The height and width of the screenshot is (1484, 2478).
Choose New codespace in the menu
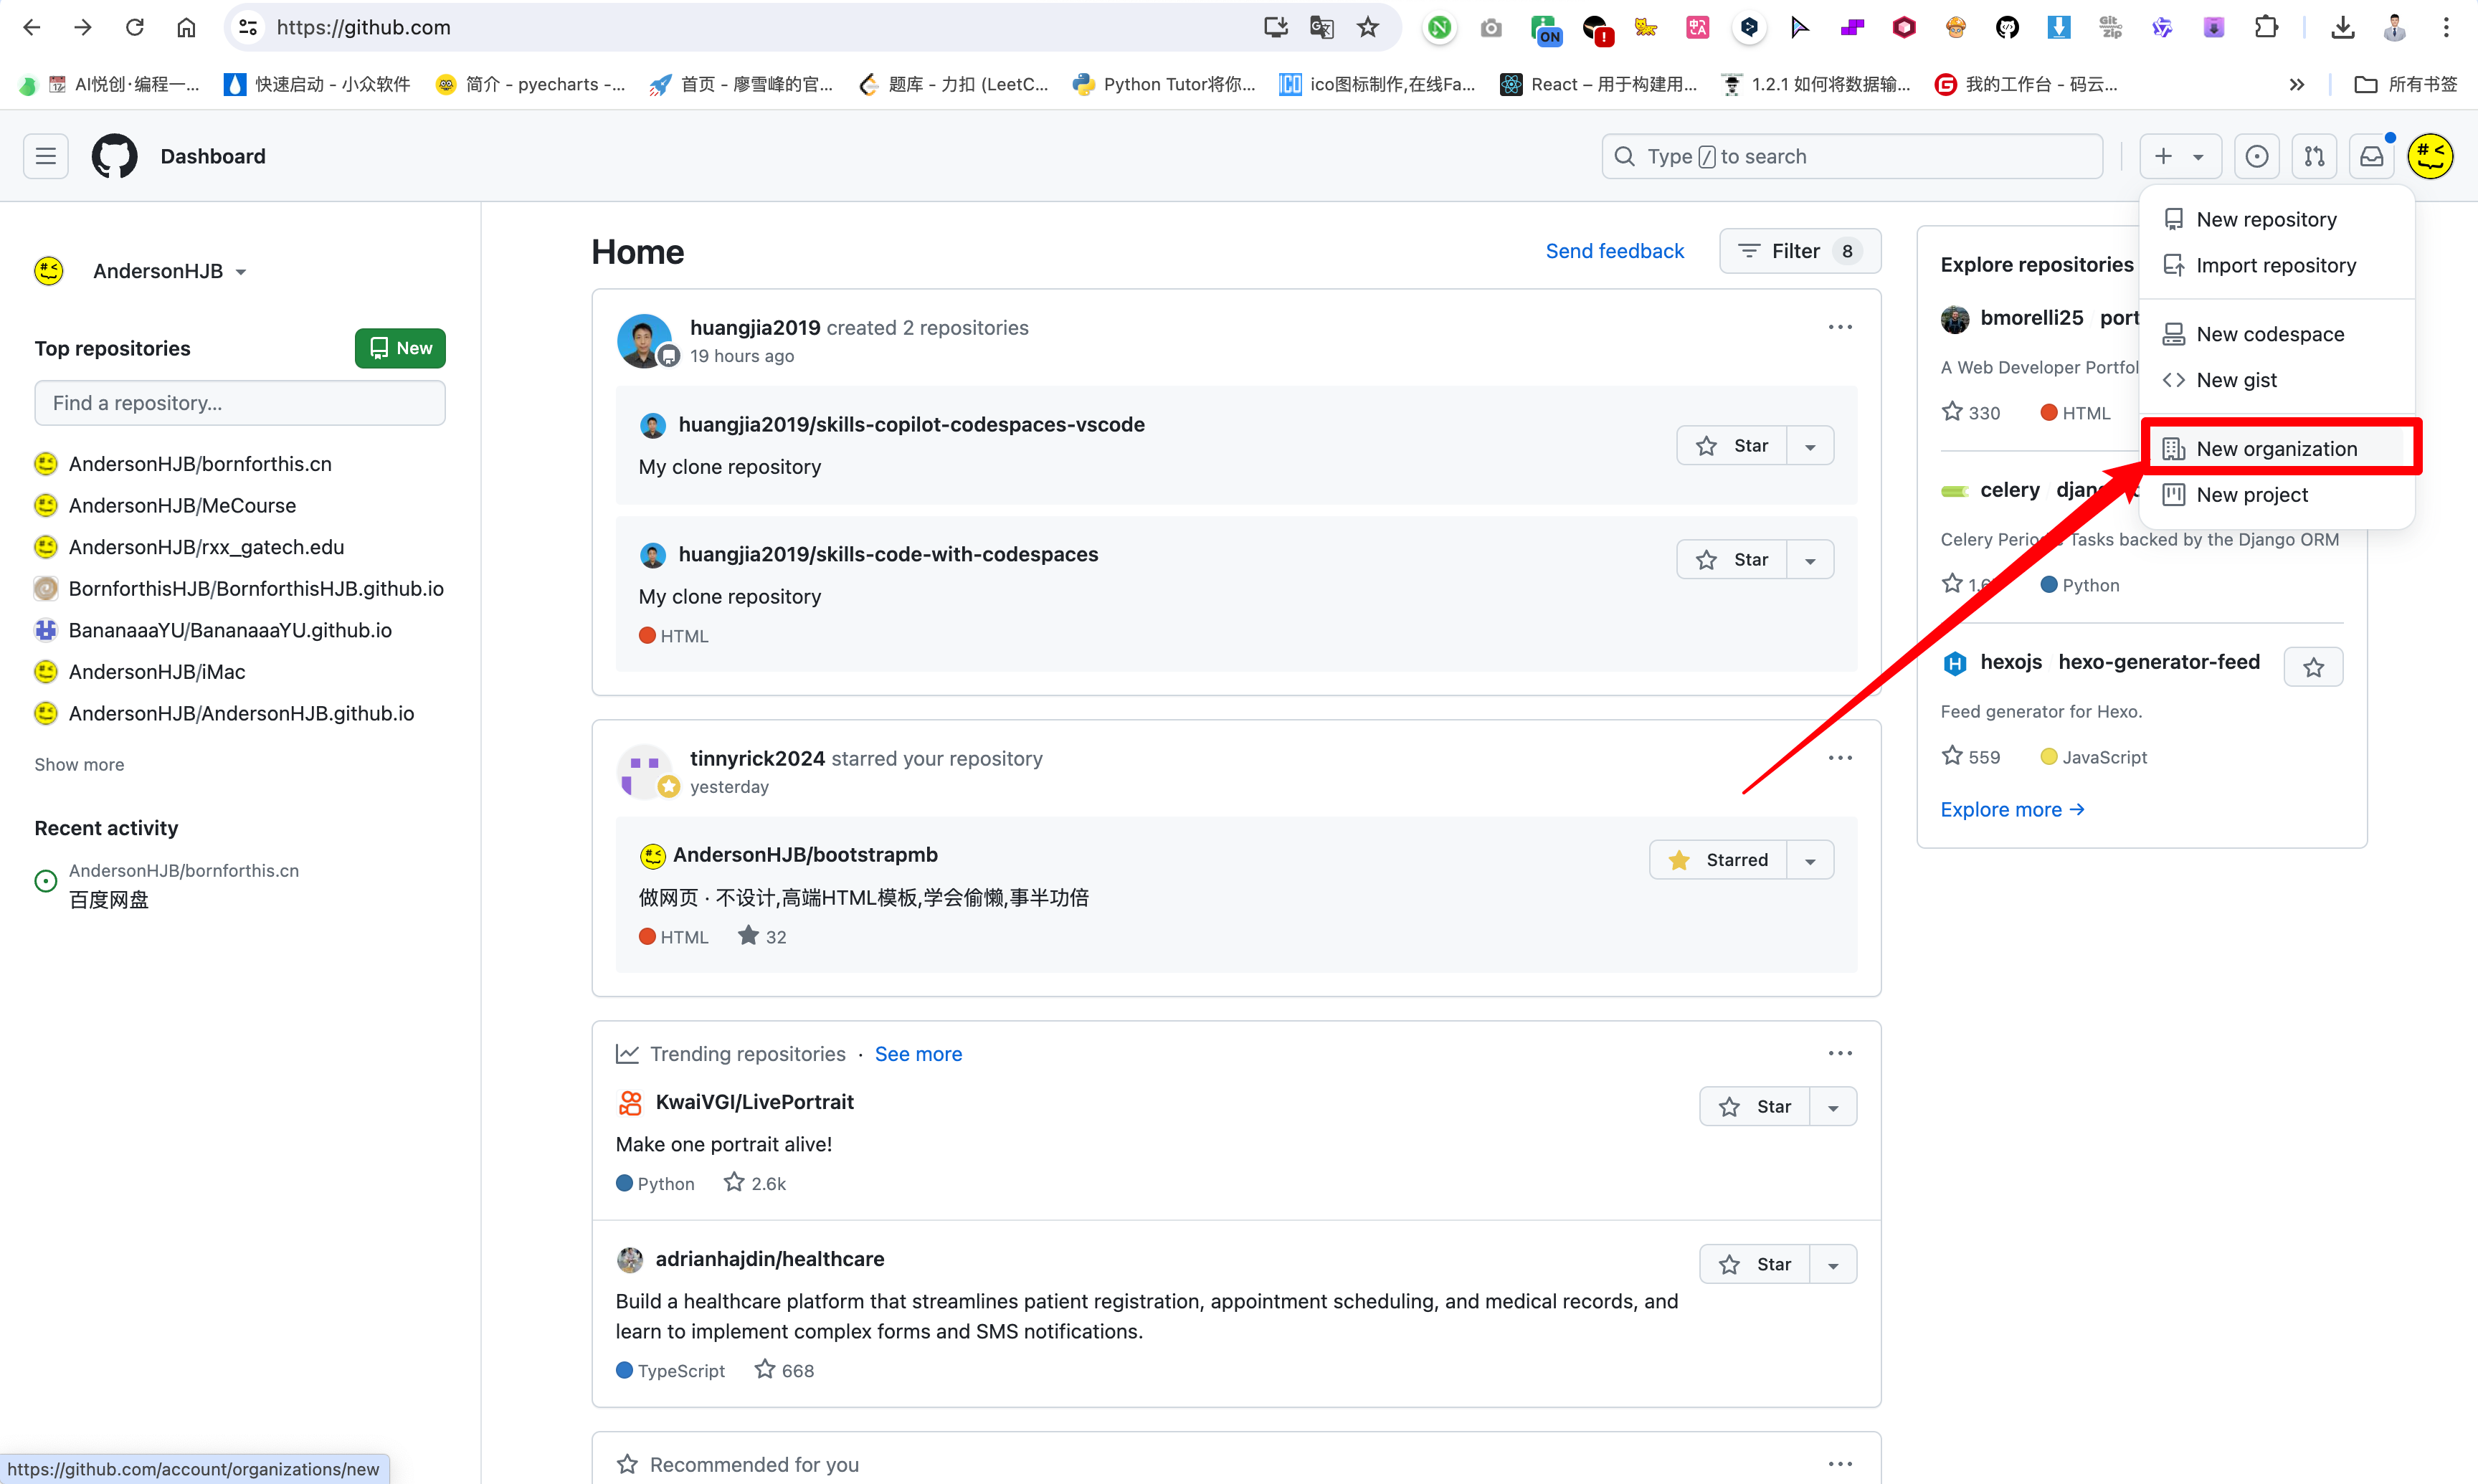(2277, 334)
